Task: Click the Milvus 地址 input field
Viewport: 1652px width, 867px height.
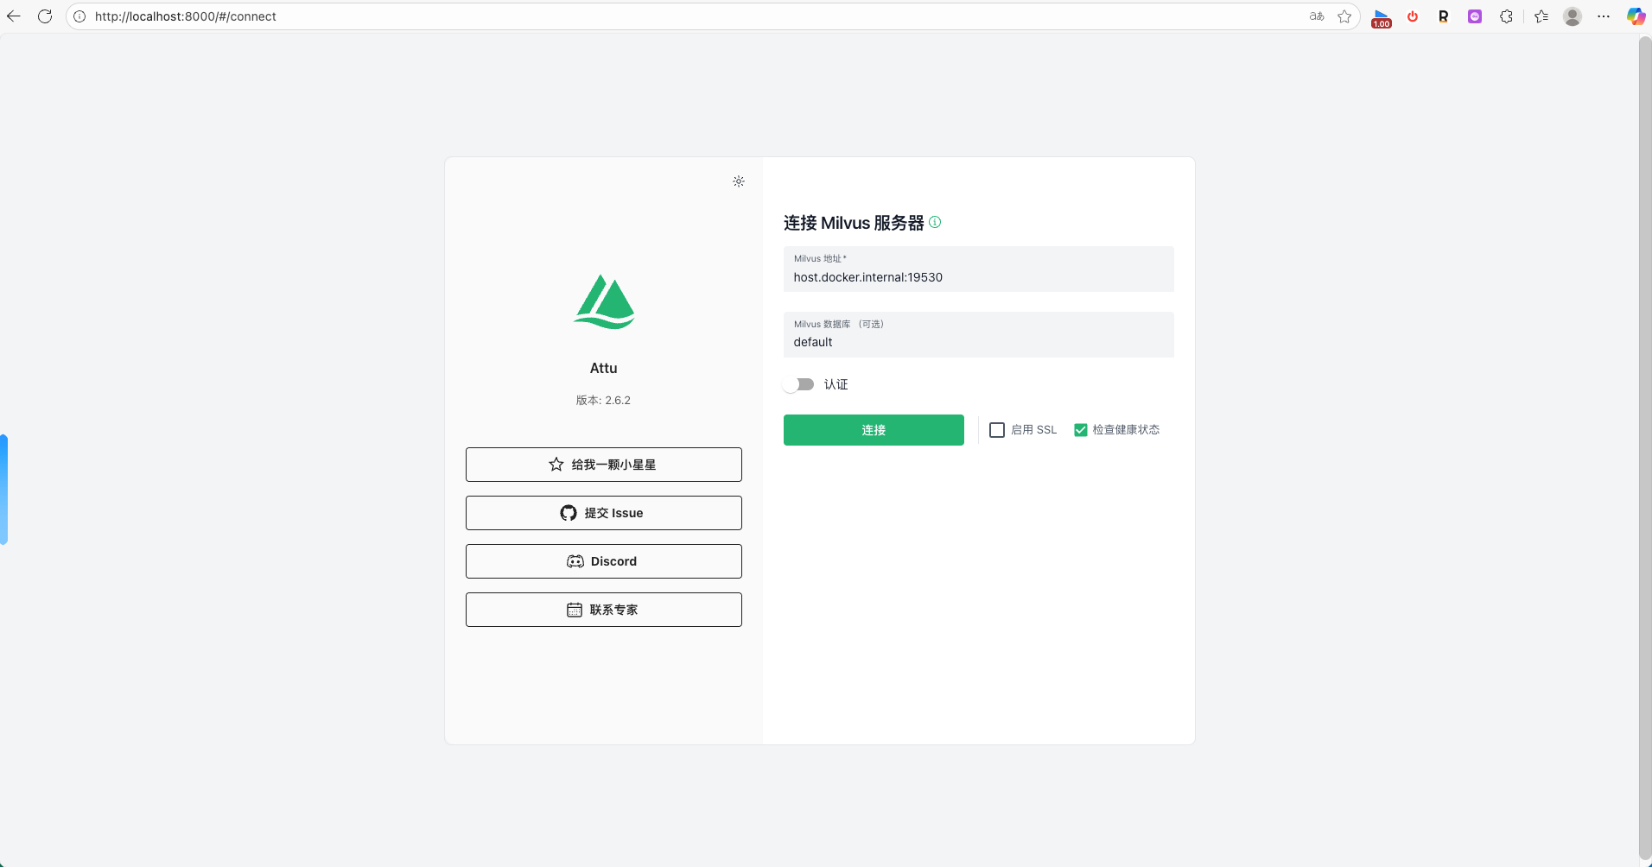Action: 978,277
